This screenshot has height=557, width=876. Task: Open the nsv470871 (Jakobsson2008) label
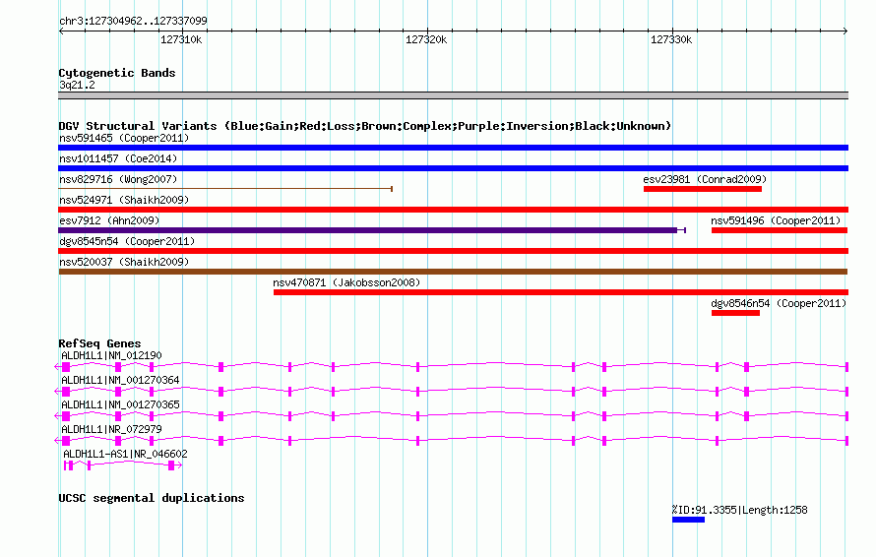click(346, 282)
